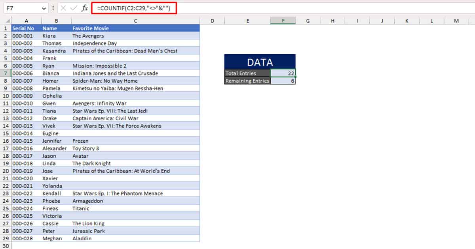
Task: Click column header A
Action: click(x=26, y=20)
